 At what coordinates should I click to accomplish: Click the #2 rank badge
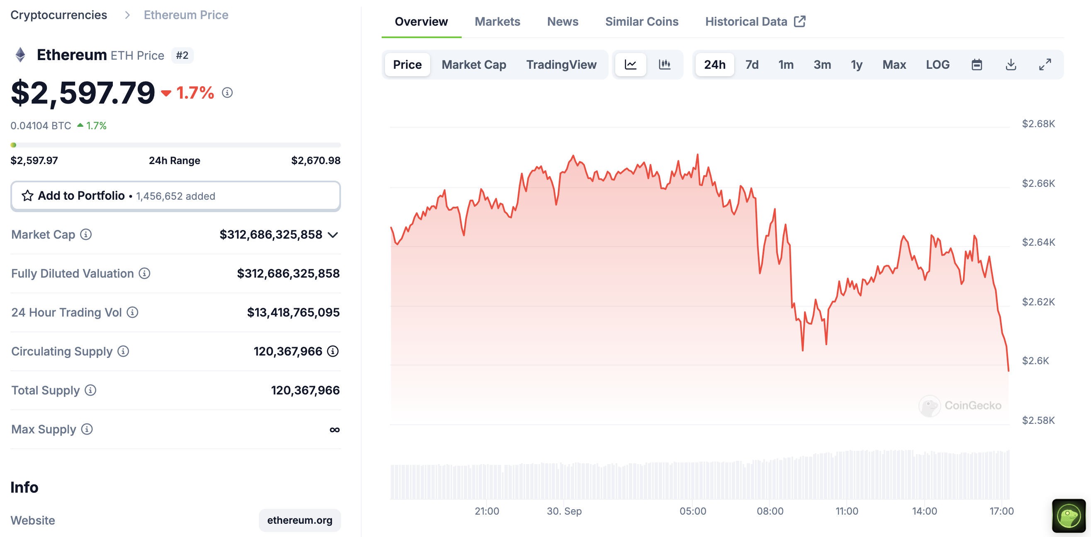pyautogui.click(x=182, y=56)
